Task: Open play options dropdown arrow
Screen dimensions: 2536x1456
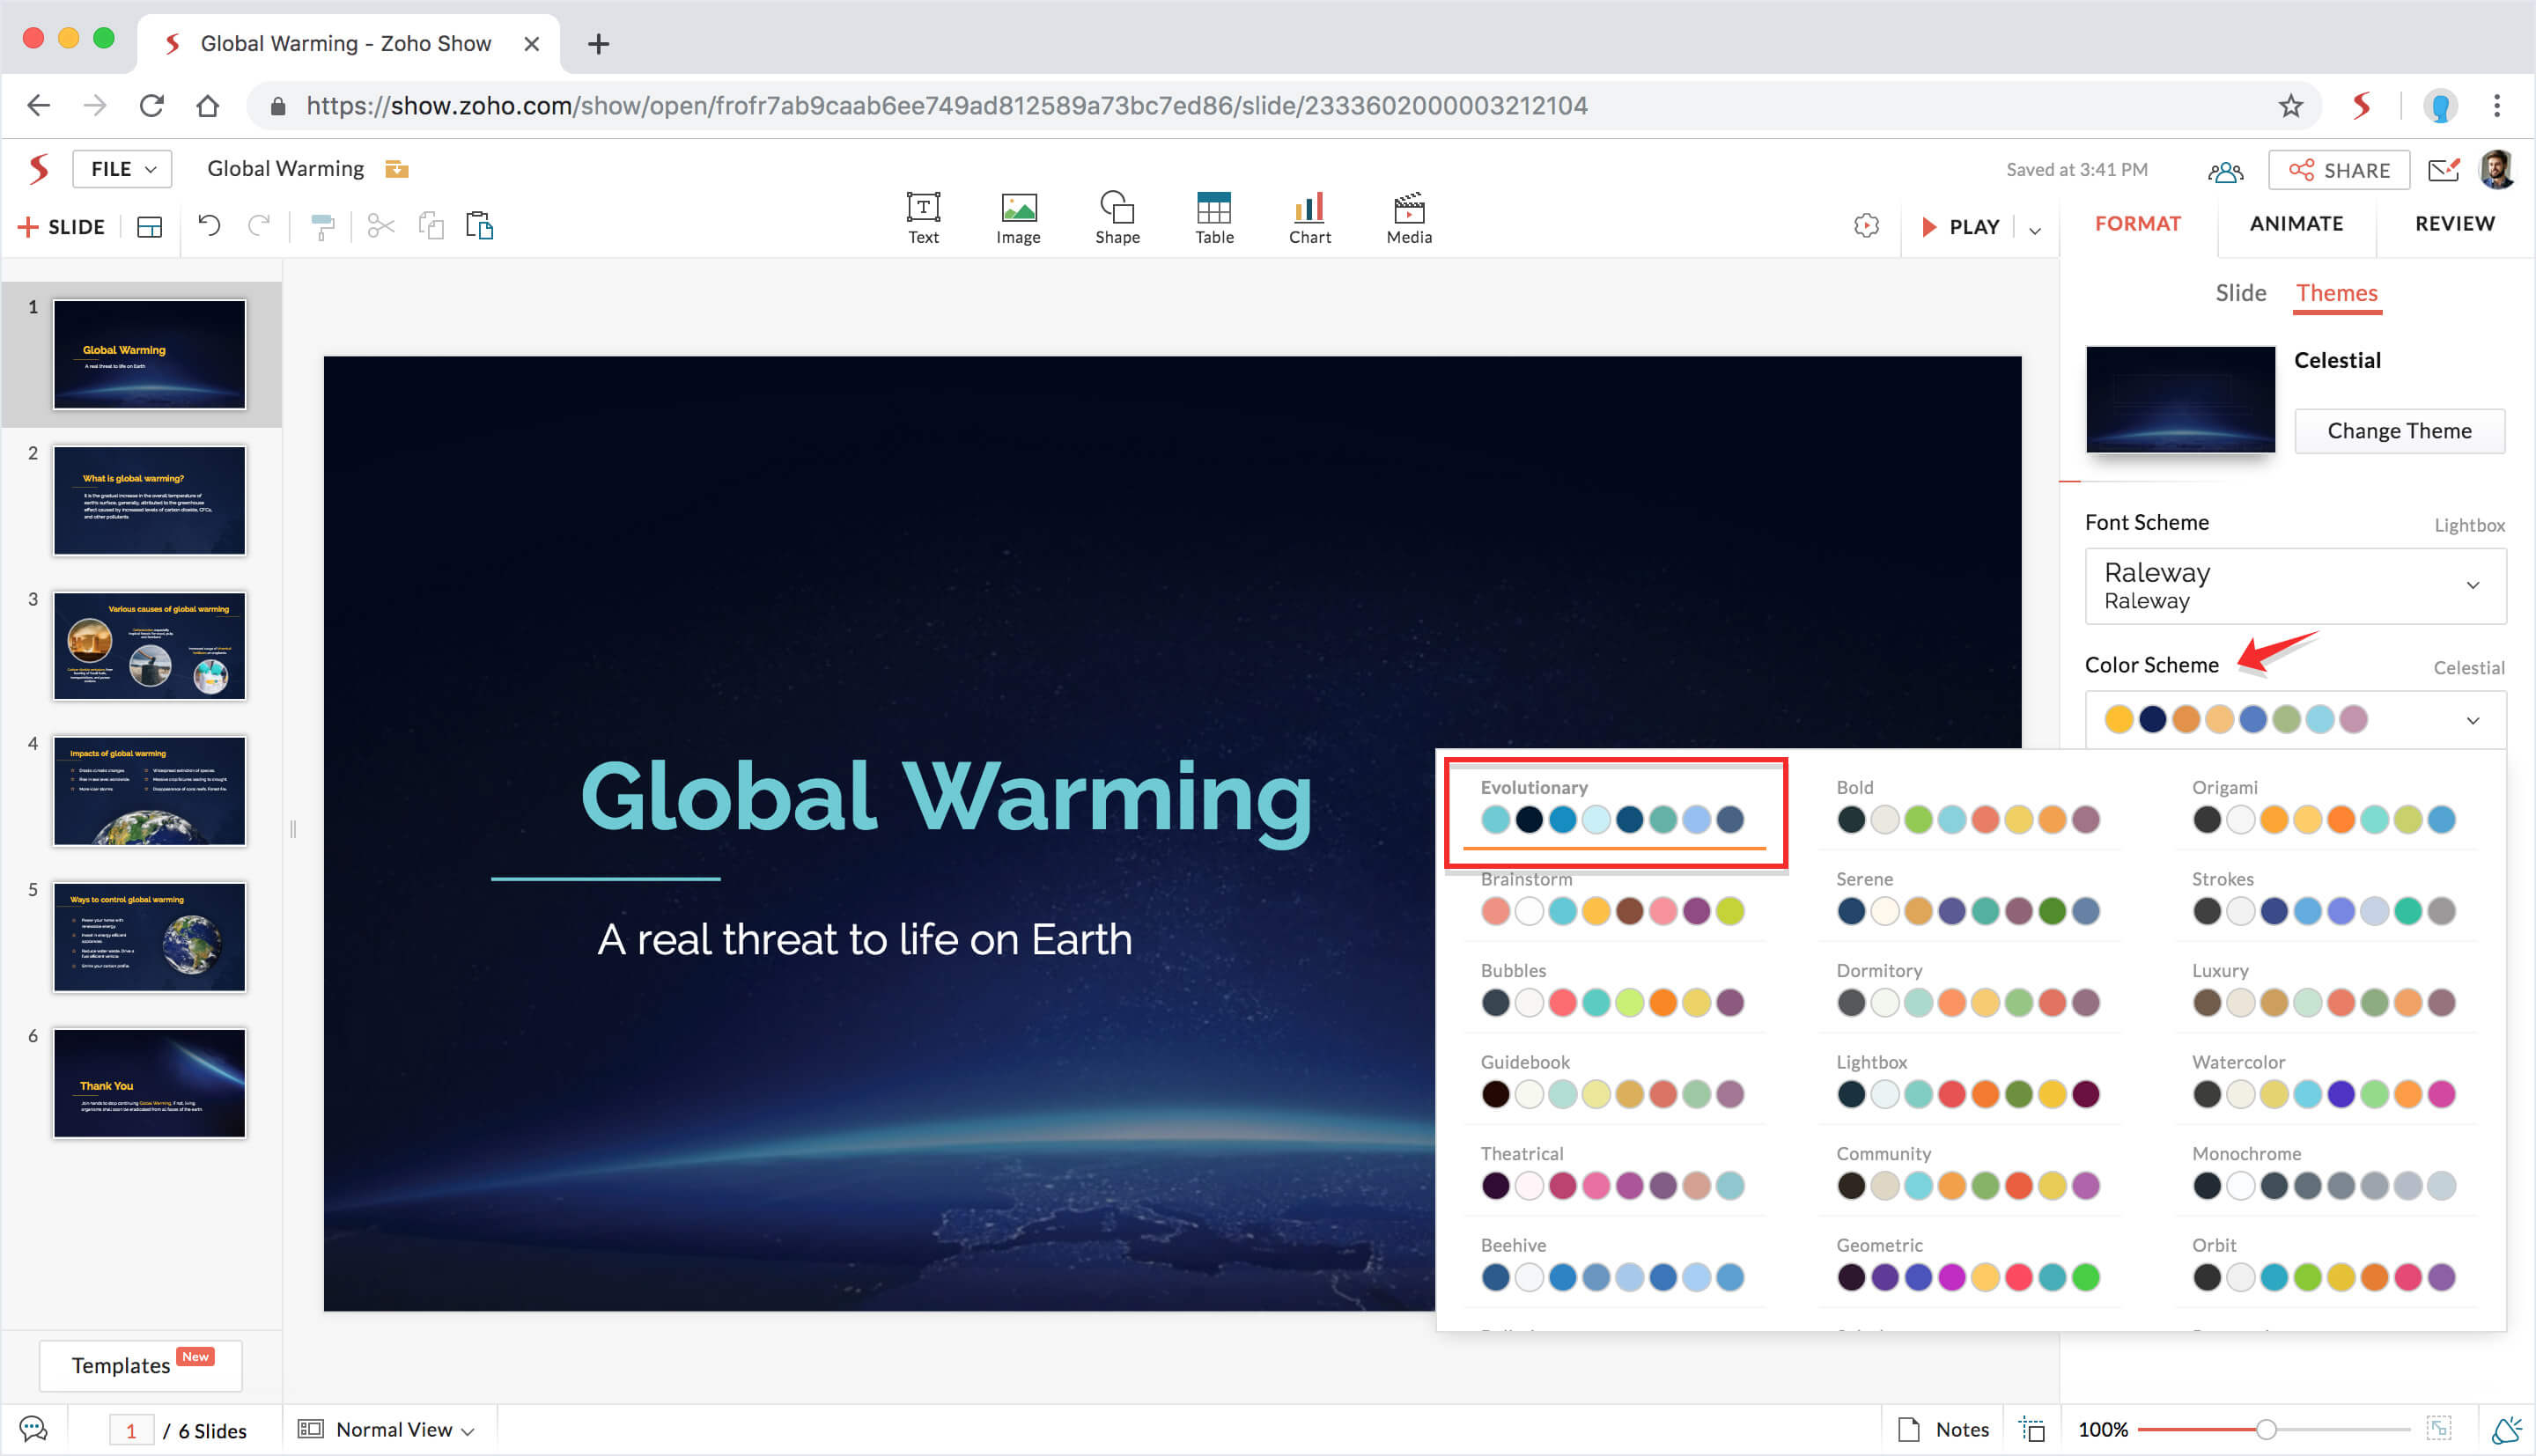Action: [2034, 229]
